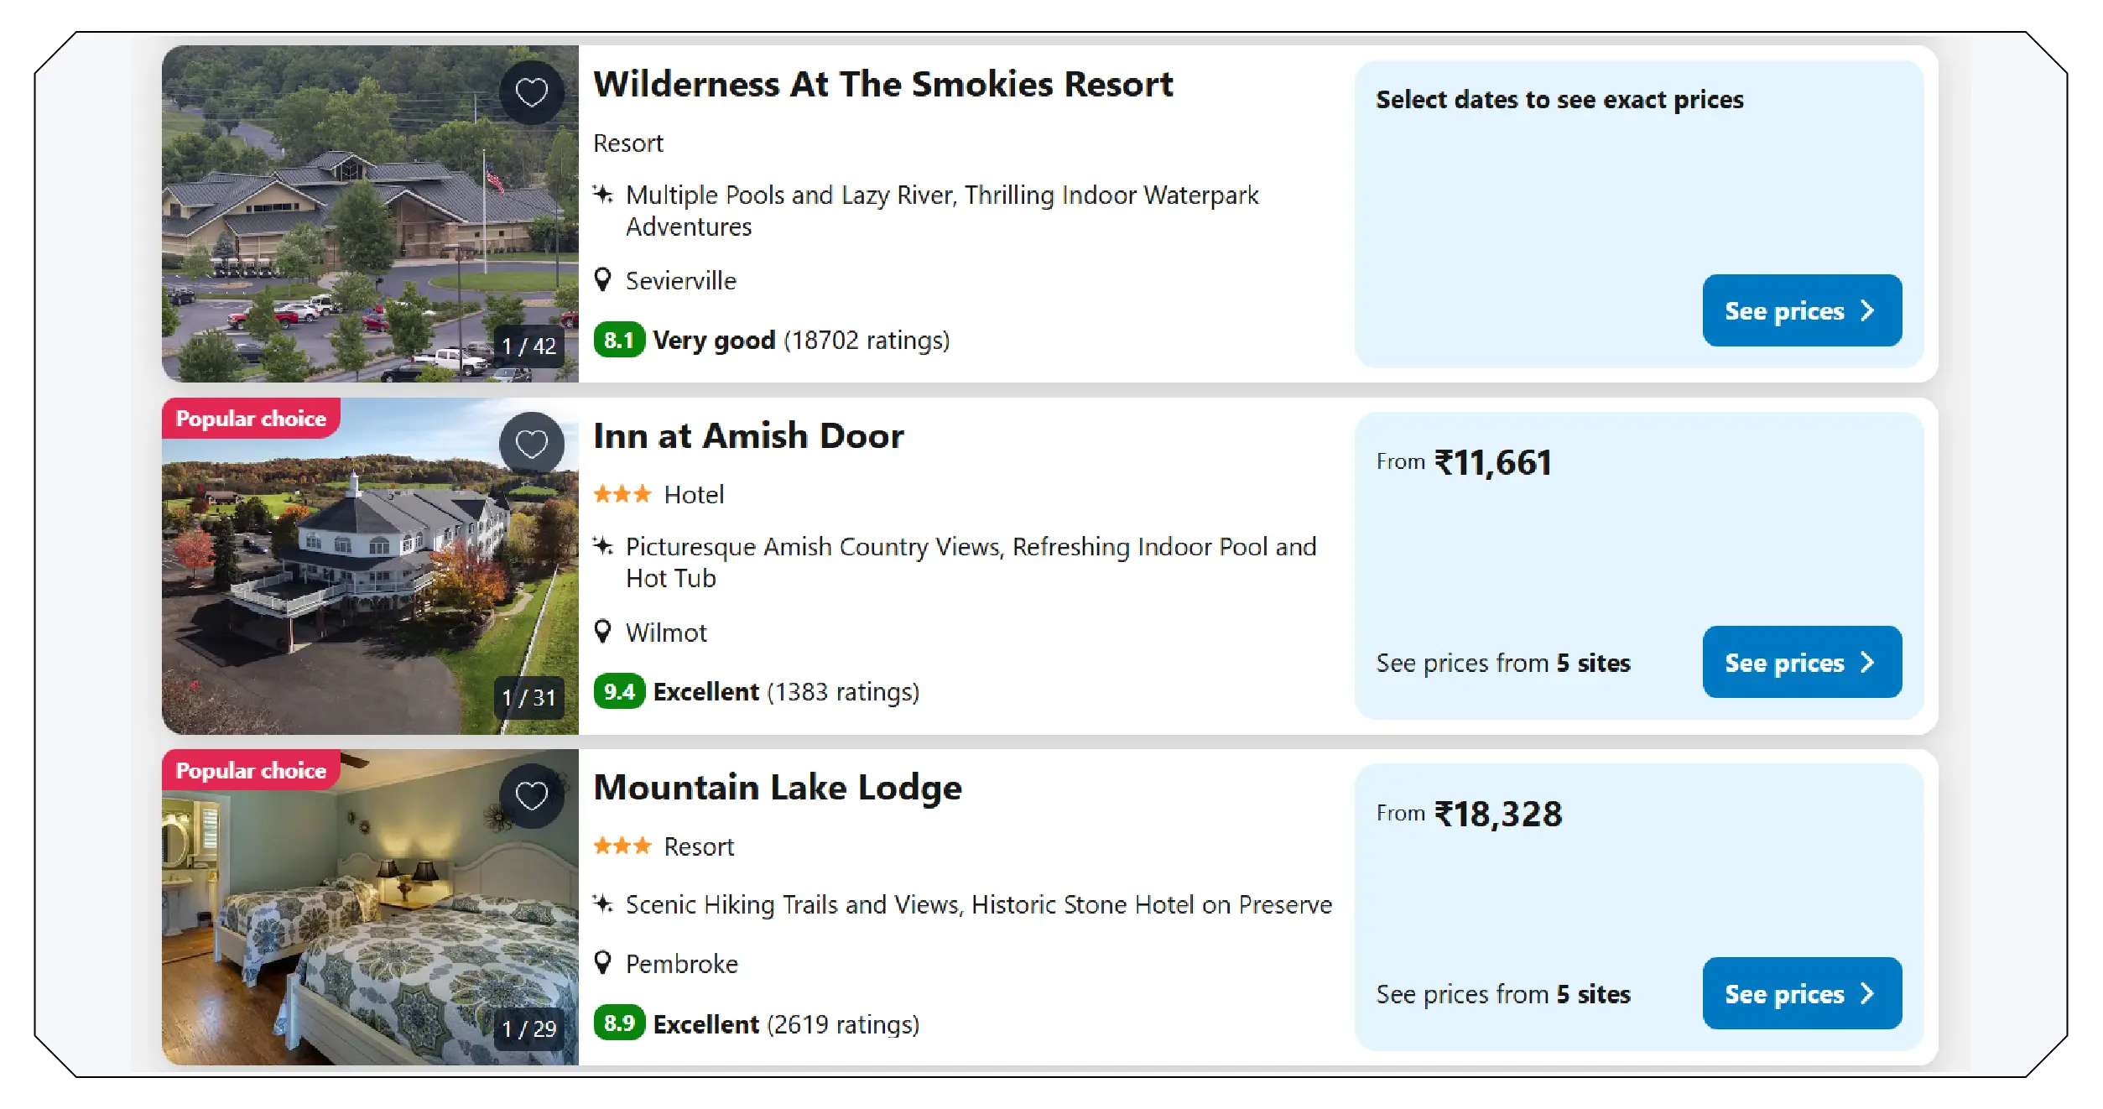Click the green 8.1 rating badge
Viewport: 2103px width, 1109px height.
point(618,340)
